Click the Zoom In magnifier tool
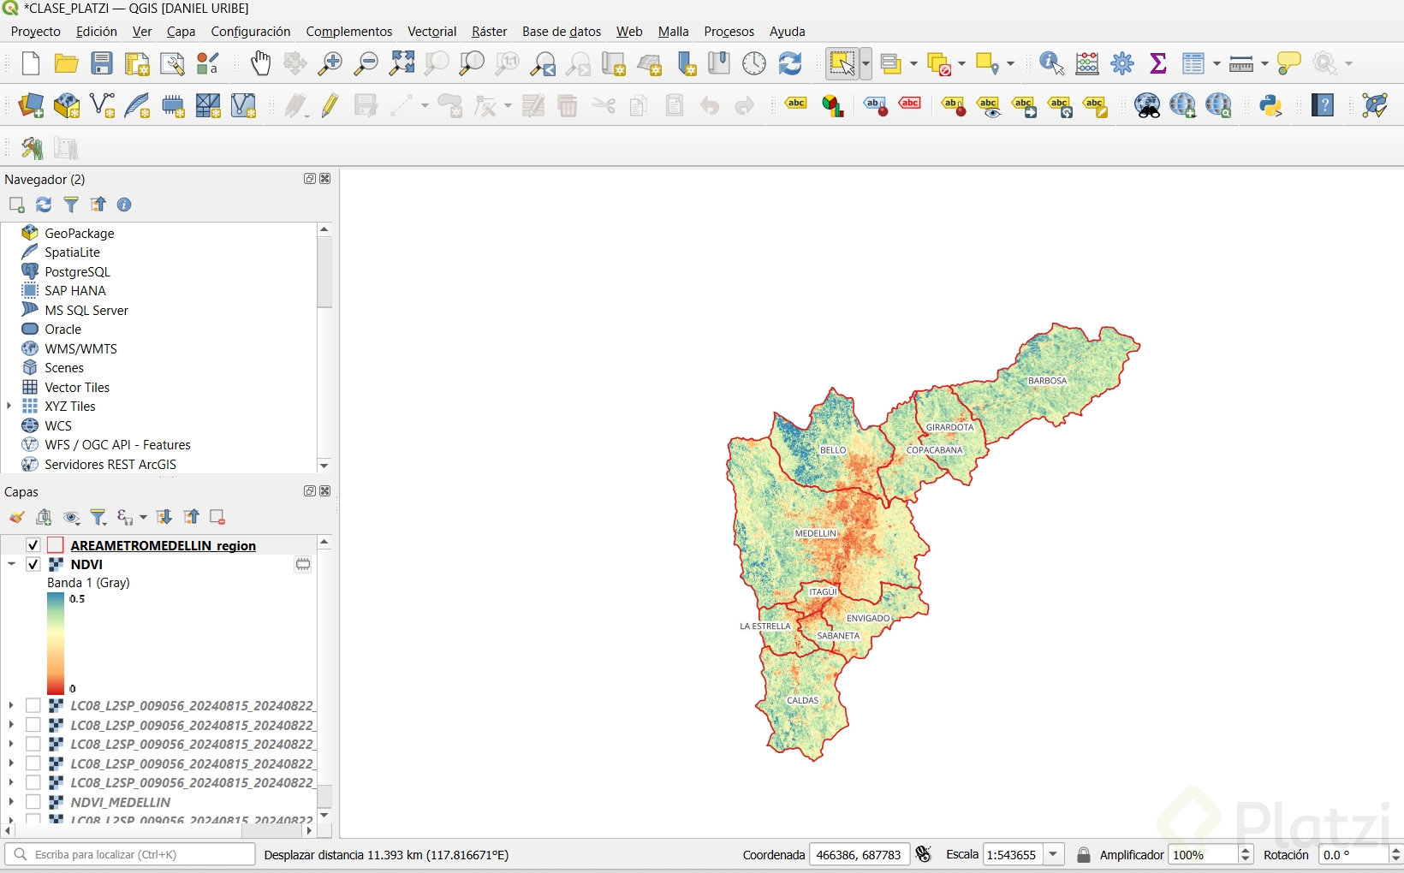 tap(330, 63)
